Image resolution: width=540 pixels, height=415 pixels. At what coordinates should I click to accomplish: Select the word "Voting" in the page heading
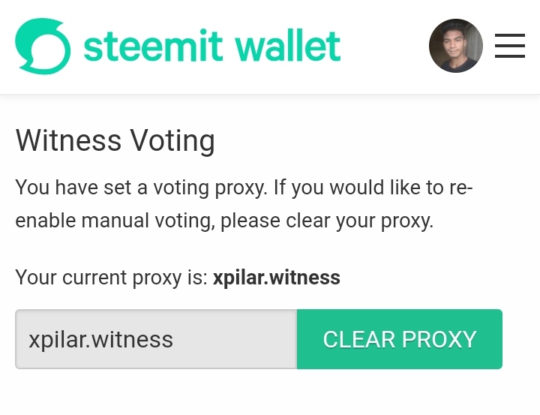click(x=172, y=141)
